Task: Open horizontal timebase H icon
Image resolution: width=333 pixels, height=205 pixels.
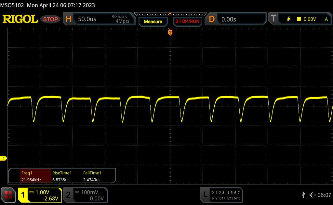Action: (68, 19)
